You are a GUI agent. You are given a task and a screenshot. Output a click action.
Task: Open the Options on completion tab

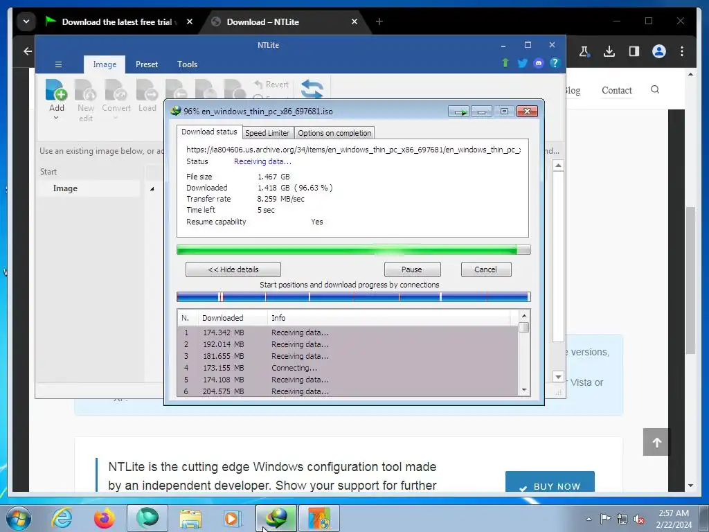pos(334,133)
